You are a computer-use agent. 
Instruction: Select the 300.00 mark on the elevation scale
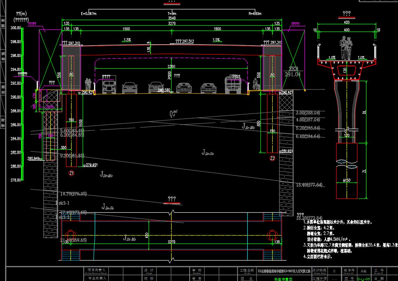(x=16, y=28)
